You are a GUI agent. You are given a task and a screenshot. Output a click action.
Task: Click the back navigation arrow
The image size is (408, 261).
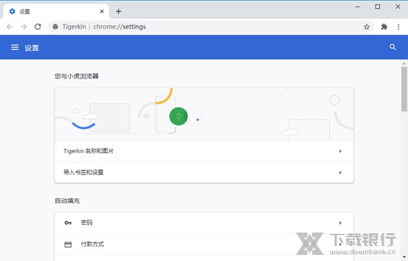[10, 26]
